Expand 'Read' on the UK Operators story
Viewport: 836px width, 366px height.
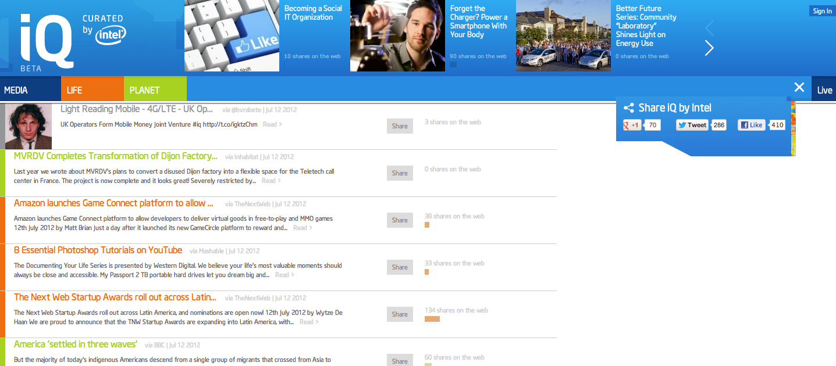(272, 124)
